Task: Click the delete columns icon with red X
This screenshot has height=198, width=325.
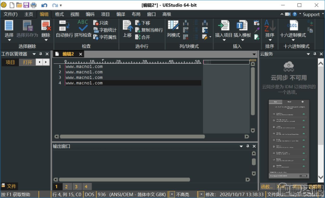Action: pyautogui.click(x=186, y=37)
